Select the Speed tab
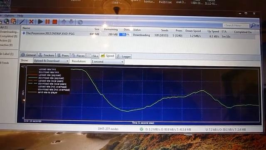The width and height of the screenshot is (266, 150). [107, 56]
